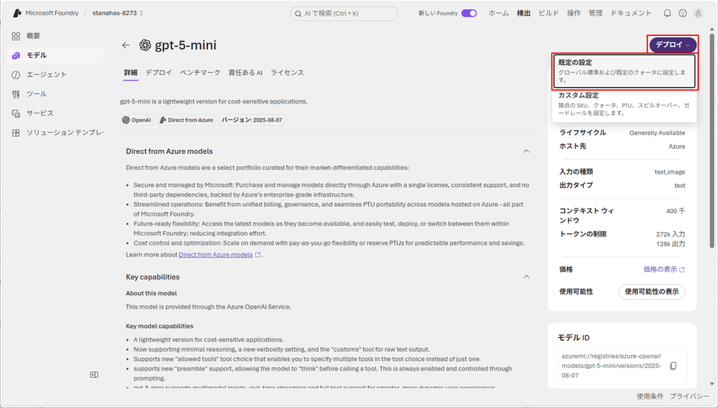Click the AI で検索 search field
The width and height of the screenshot is (718, 408).
pyautogui.click(x=344, y=13)
